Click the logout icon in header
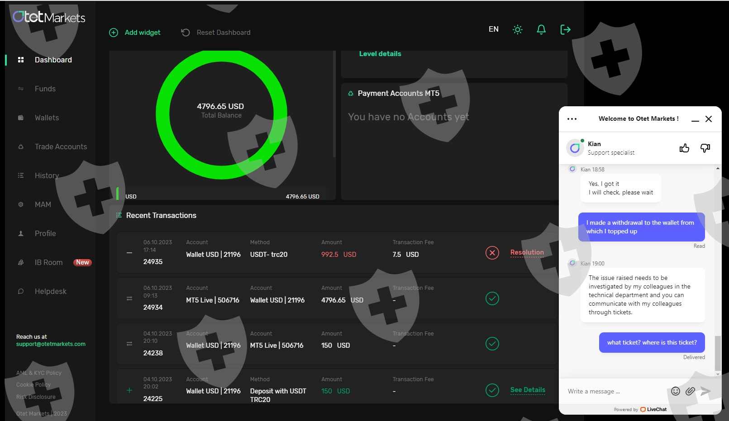 565,30
